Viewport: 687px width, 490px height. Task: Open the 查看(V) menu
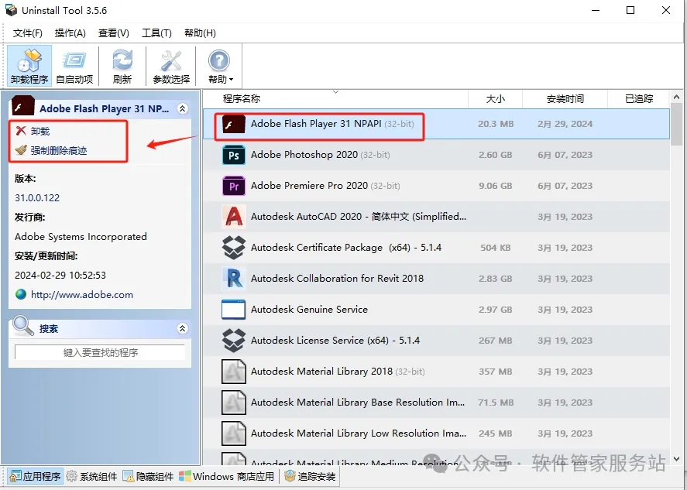[114, 33]
